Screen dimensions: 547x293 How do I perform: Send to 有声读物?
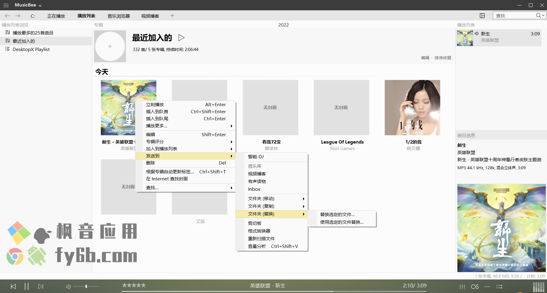[272, 182]
